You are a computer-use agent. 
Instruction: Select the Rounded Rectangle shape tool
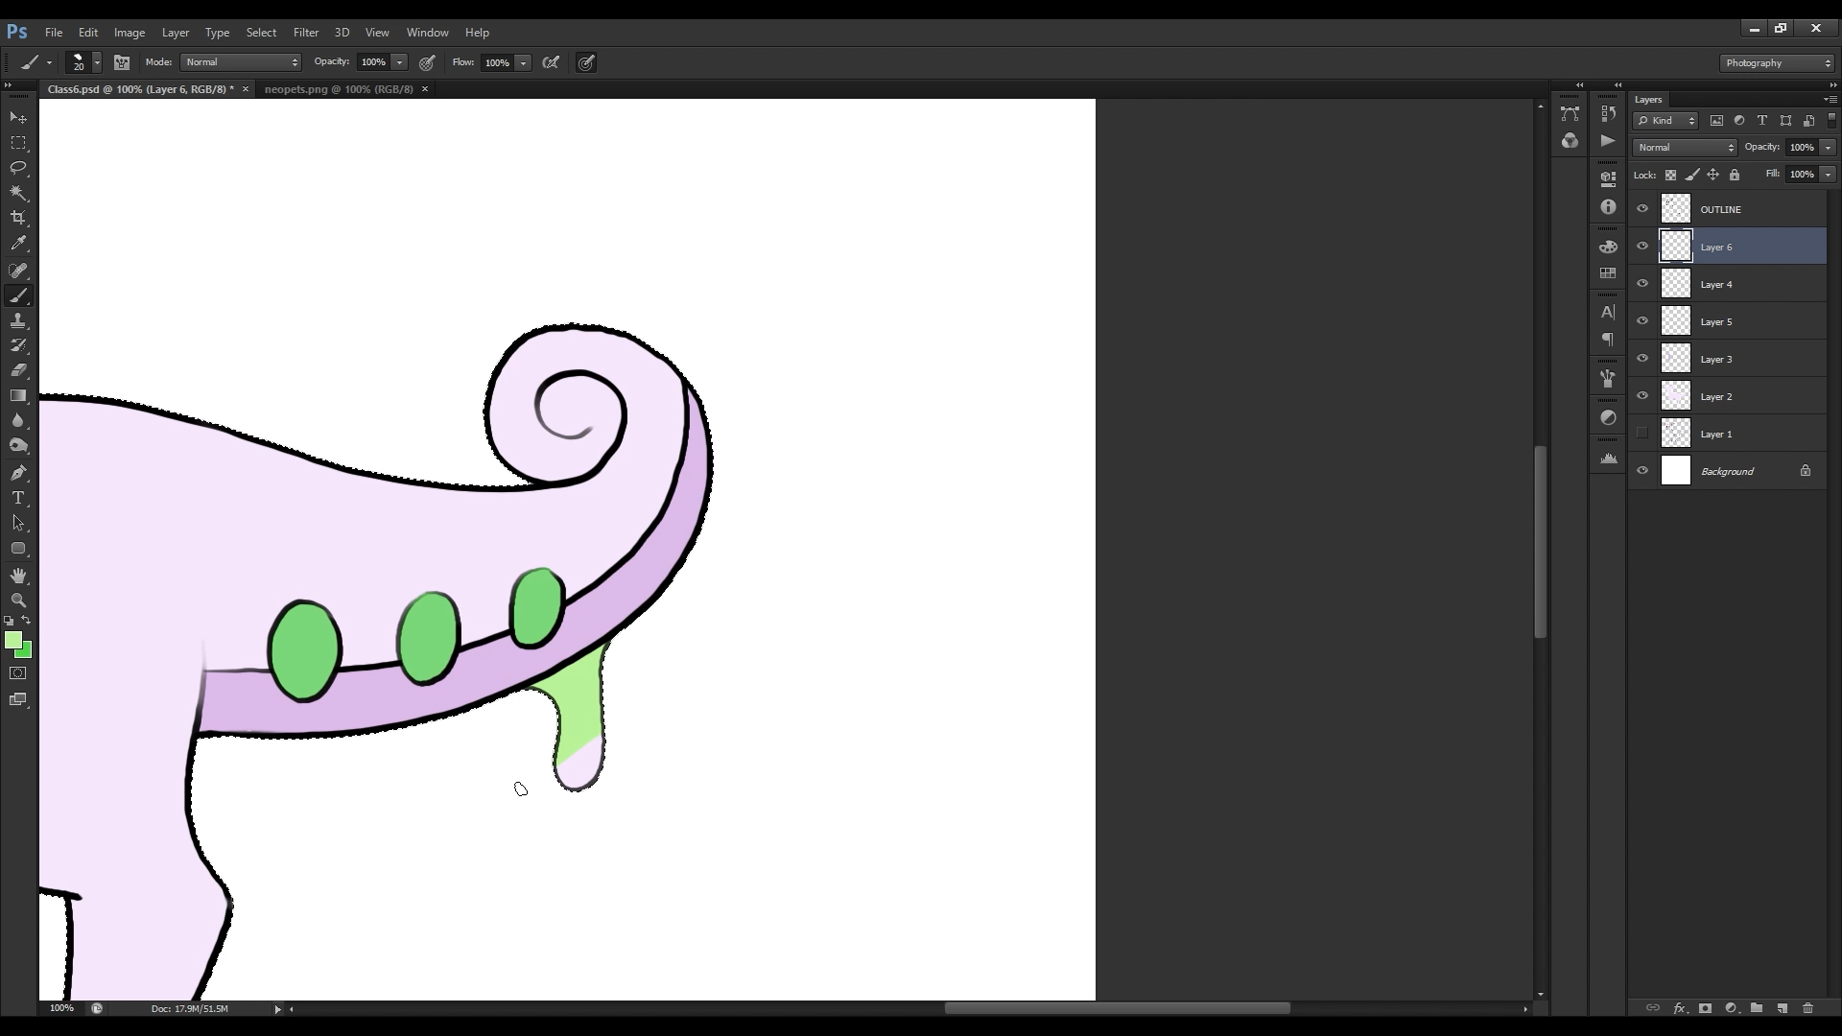18,549
